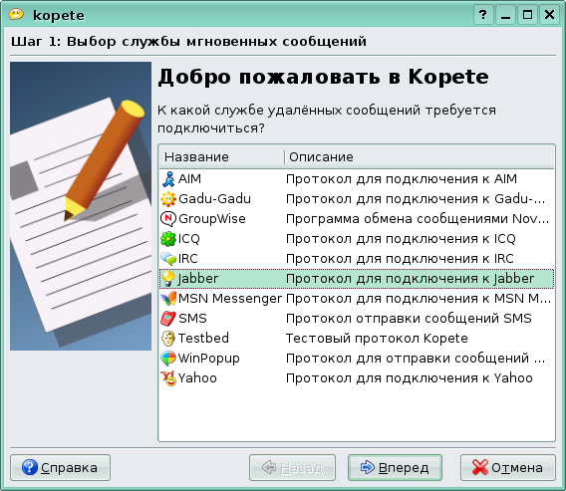This screenshot has height=491, width=566.
Task: Click description 'Протокол для подключения к Jabber'
Action: (x=411, y=279)
